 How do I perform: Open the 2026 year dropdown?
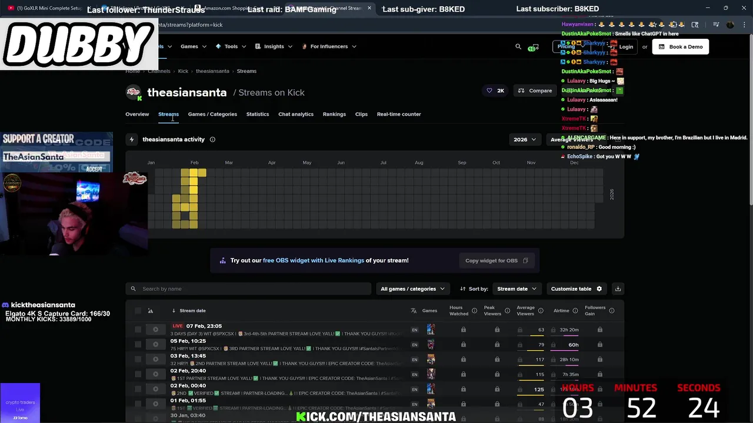pos(525,139)
